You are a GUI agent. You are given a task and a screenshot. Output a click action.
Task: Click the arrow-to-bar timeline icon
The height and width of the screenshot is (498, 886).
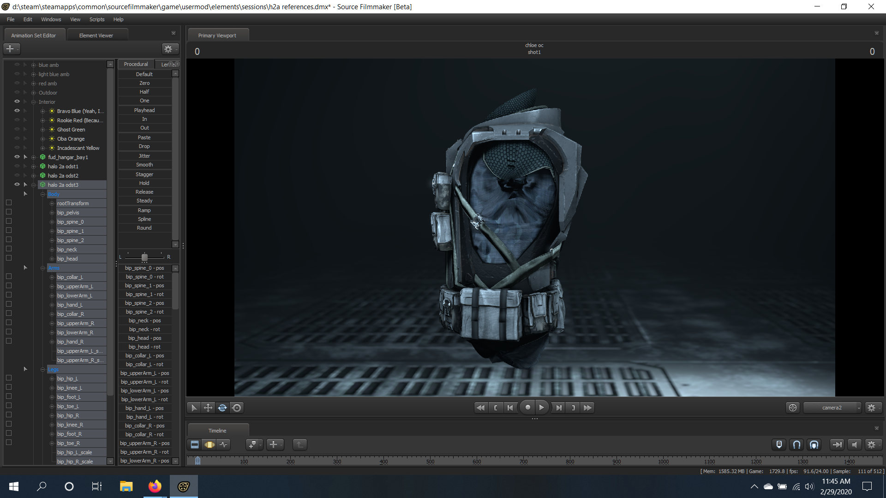click(x=837, y=445)
